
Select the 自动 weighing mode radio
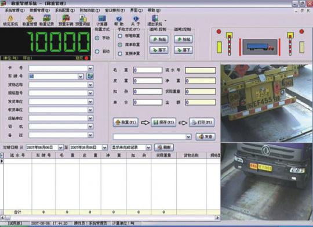[x=97, y=52]
